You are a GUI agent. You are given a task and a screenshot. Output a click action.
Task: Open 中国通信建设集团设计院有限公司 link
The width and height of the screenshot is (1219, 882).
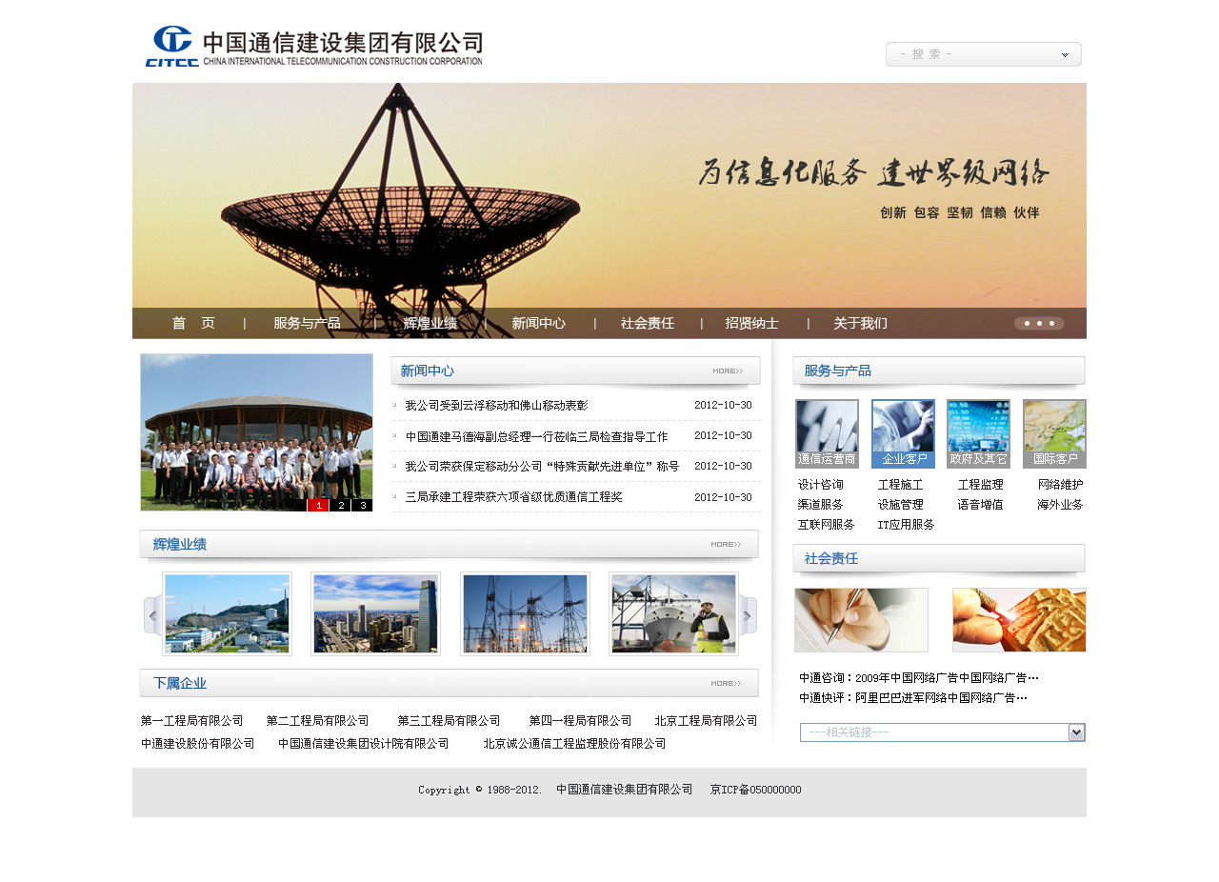[364, 744]
